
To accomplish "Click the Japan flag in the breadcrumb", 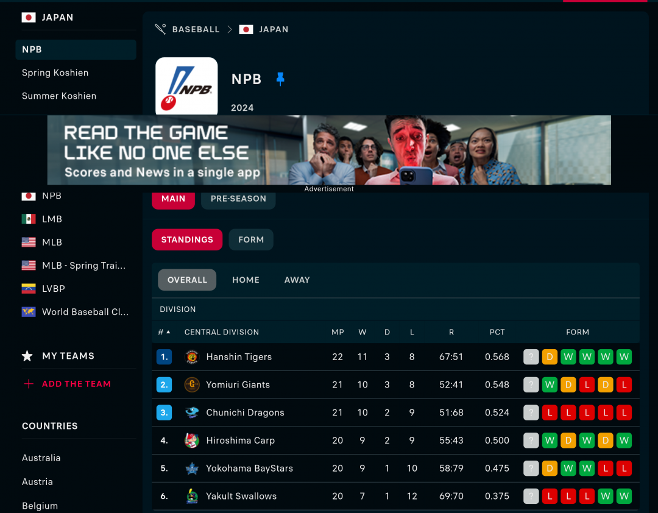I will [246, 29].
